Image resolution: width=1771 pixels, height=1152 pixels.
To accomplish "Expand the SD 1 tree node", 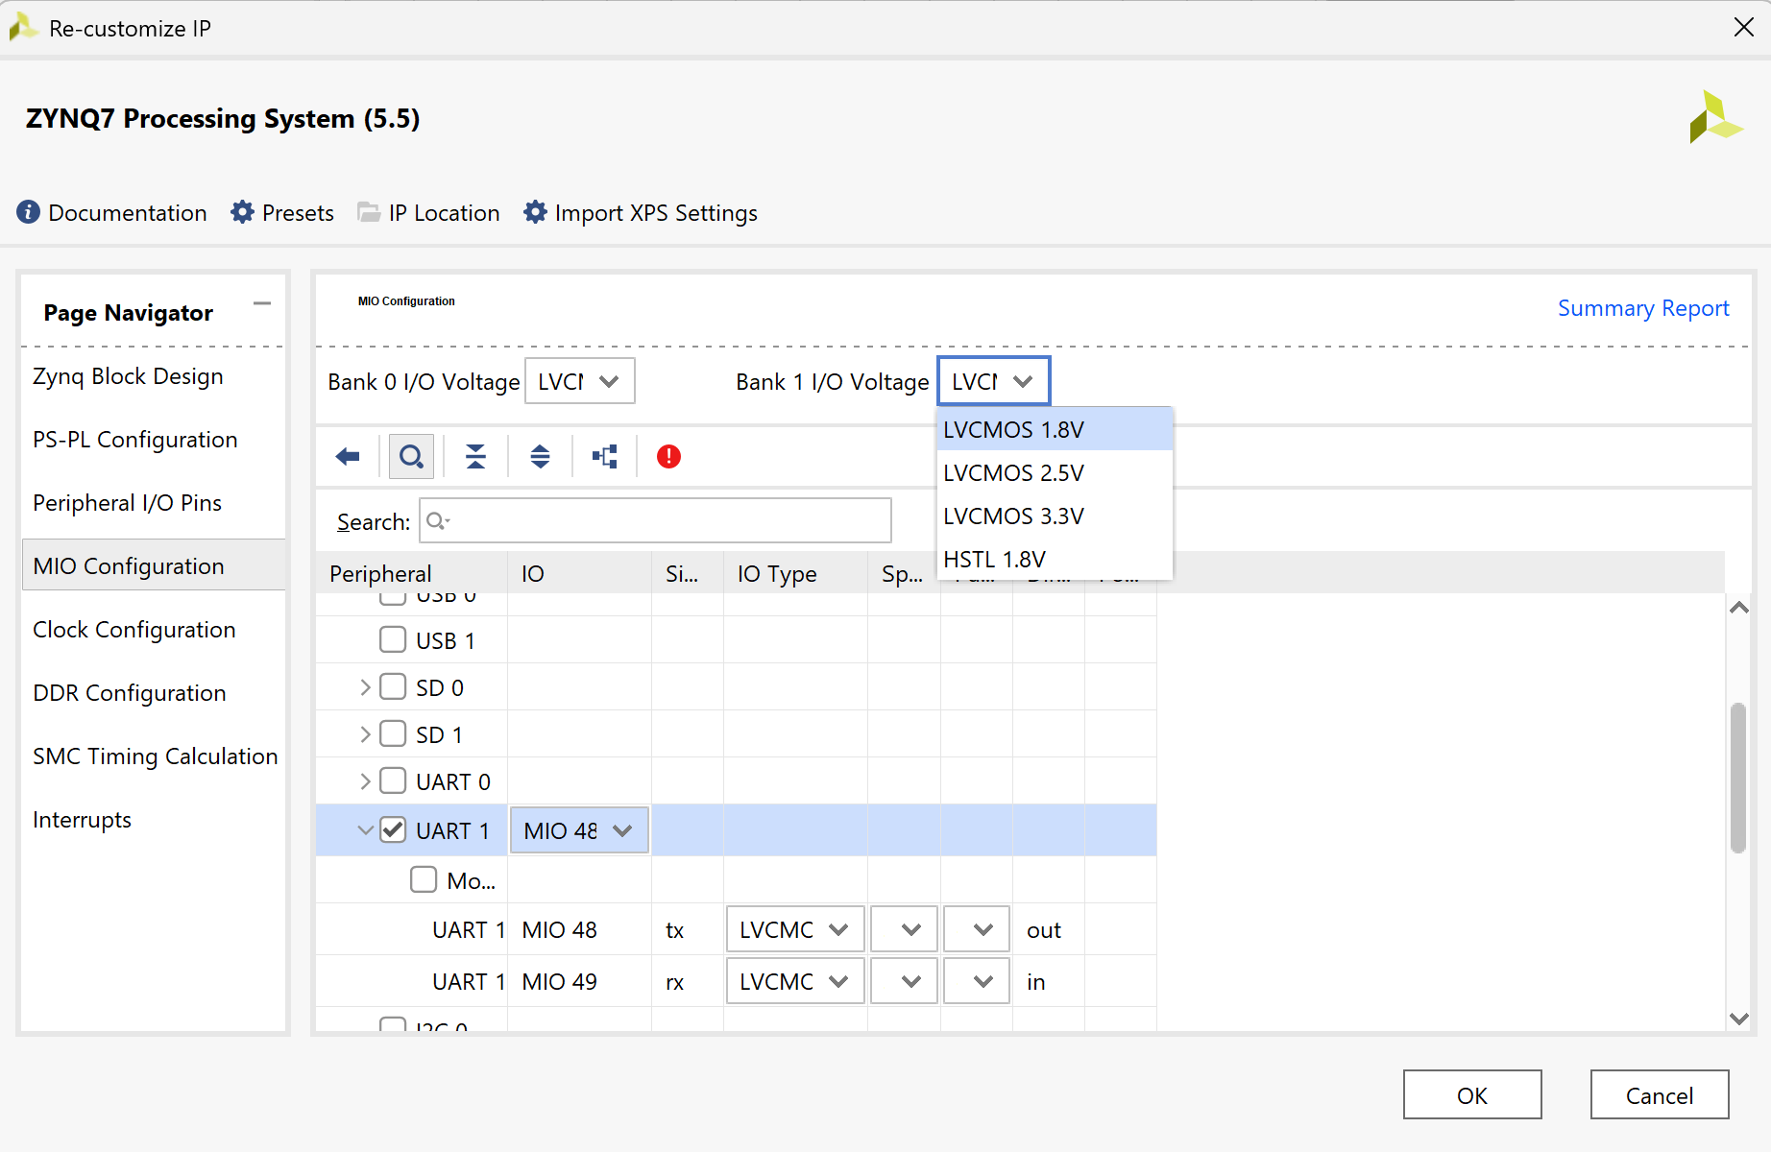I will (365, 734).
